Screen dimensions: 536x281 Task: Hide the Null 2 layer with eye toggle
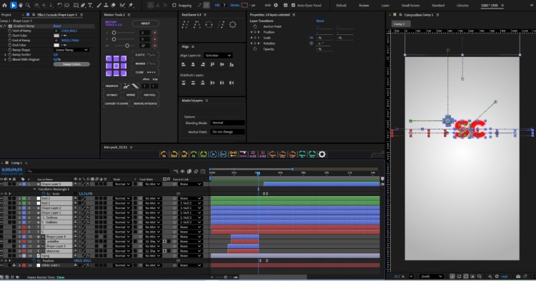pos(1,198)
